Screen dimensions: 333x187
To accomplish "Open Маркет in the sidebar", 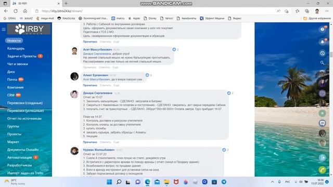I will pyautogui.click(x=13, y=142).
